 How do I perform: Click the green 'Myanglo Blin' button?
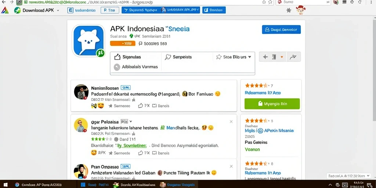272,104
